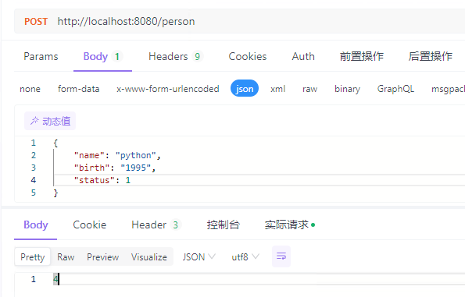Open the Auth tab

(303, 56)
